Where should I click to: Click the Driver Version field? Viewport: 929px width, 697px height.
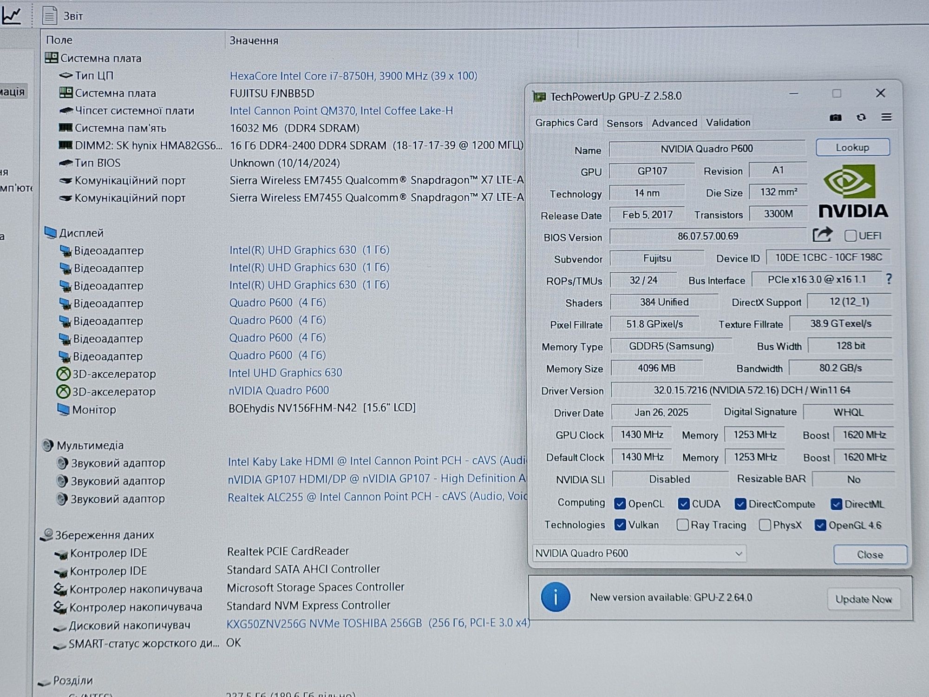point(752,390)
